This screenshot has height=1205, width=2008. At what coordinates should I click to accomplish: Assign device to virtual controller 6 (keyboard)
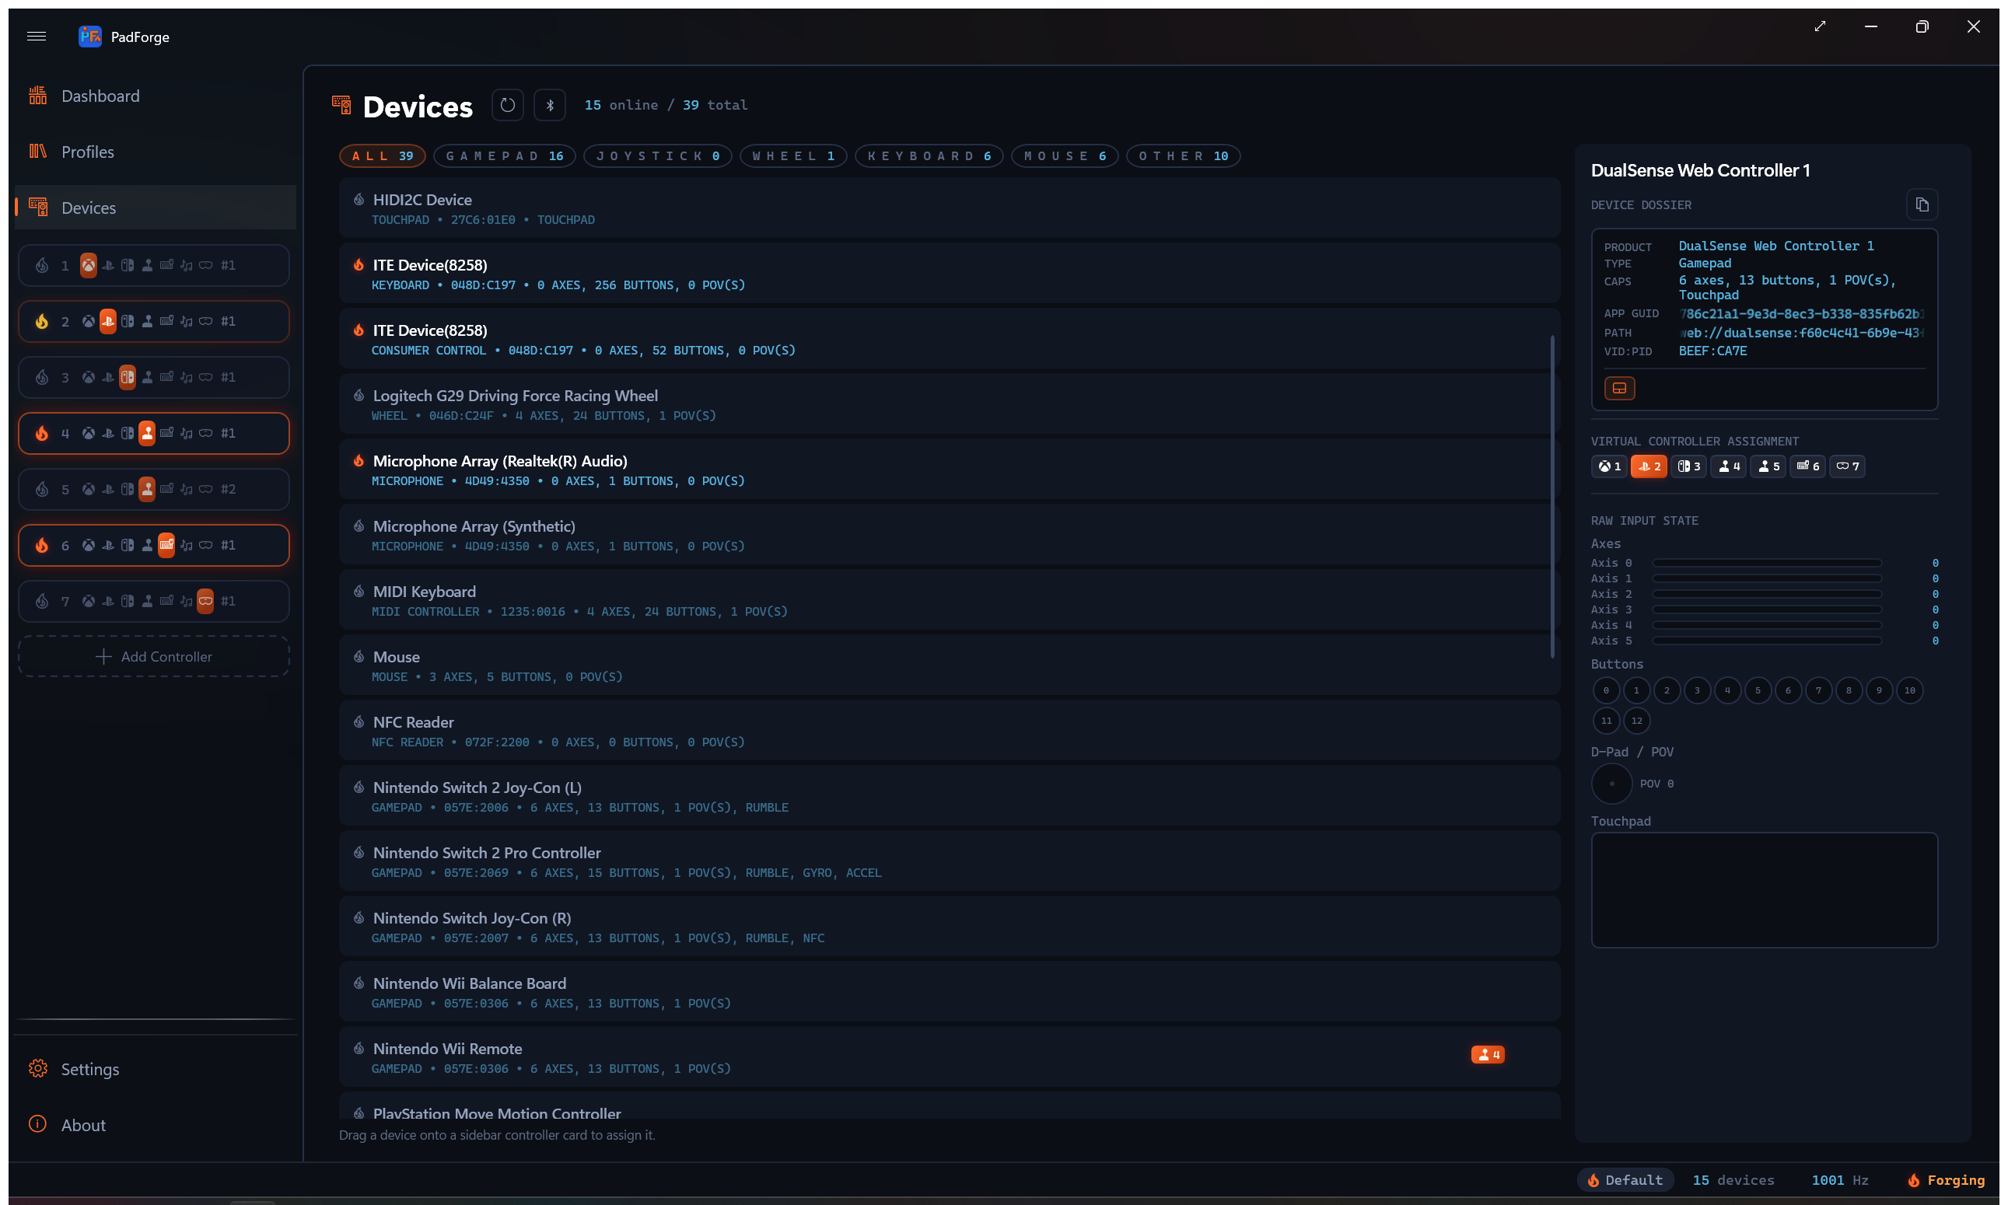click(x=1808, y=466)
